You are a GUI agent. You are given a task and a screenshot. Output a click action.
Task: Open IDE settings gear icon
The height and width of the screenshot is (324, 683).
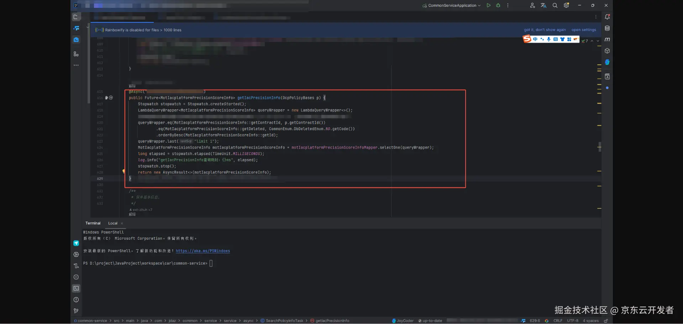(x=566, y=5)
